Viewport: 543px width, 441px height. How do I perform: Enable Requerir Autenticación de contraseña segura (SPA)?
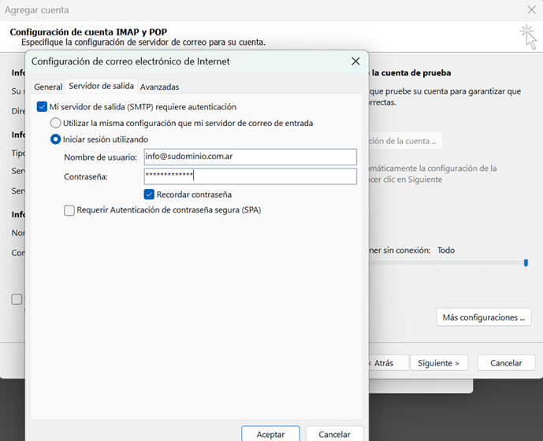click(x=69, y=210)
